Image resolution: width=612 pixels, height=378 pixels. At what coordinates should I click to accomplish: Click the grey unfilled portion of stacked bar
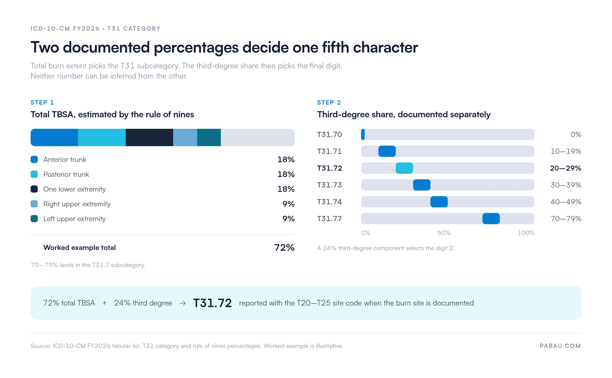258,137
